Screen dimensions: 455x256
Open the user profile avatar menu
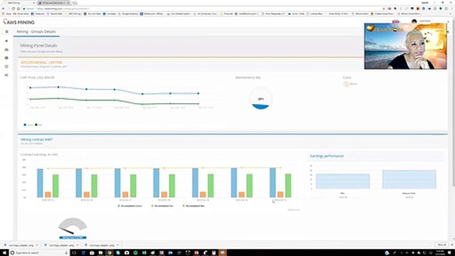pos(414,22)
